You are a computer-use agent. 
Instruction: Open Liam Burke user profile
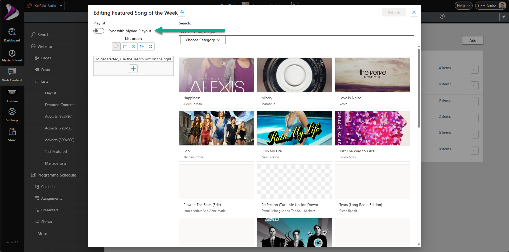coord(491,6)
